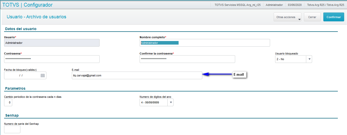Expand the Numero de digitos del ano arrow
Viewport: 347px width, 135px height.
tap(170, 103)
